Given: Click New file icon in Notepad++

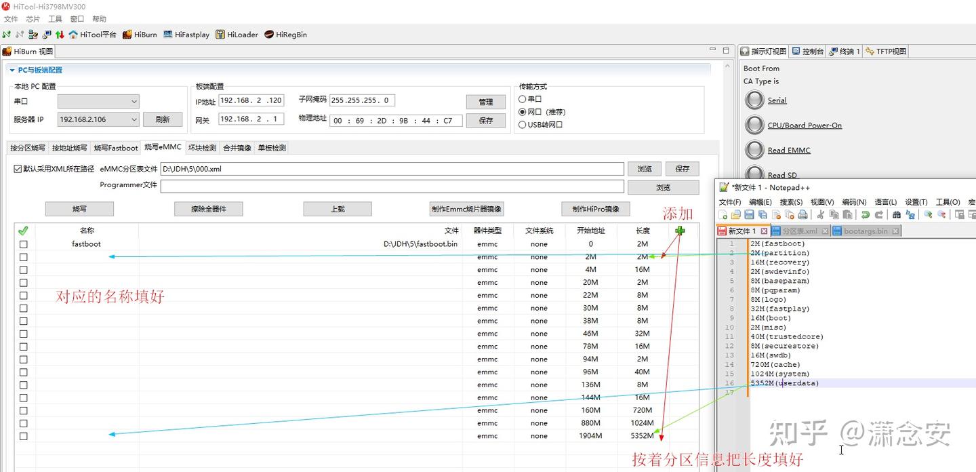Looking at the screenshot, I should tap(723, 214).
